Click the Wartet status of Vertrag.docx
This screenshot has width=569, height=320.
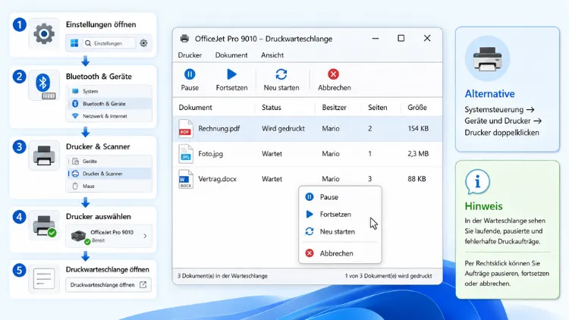tap(272, 179)
